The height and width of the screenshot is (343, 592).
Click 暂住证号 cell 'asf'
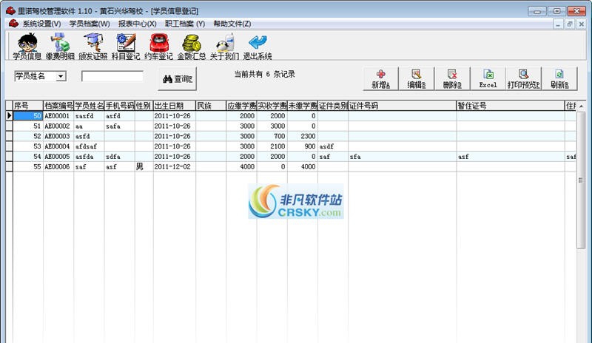(511, 157)
